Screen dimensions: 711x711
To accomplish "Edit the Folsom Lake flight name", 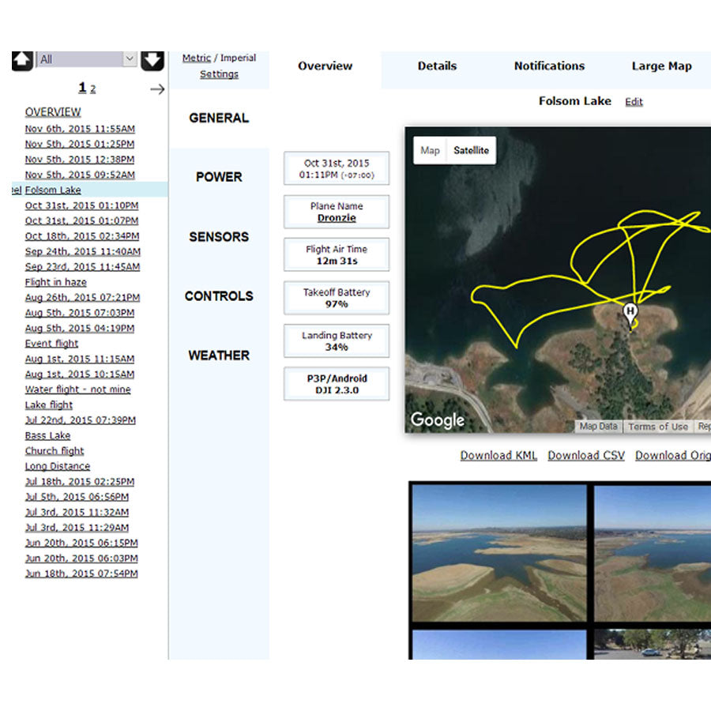I will pyautogui.click(x=635, y=101).
